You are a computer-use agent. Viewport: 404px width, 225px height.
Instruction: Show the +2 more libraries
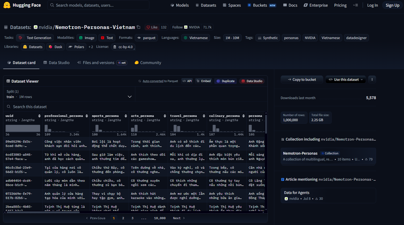[91, 47]
